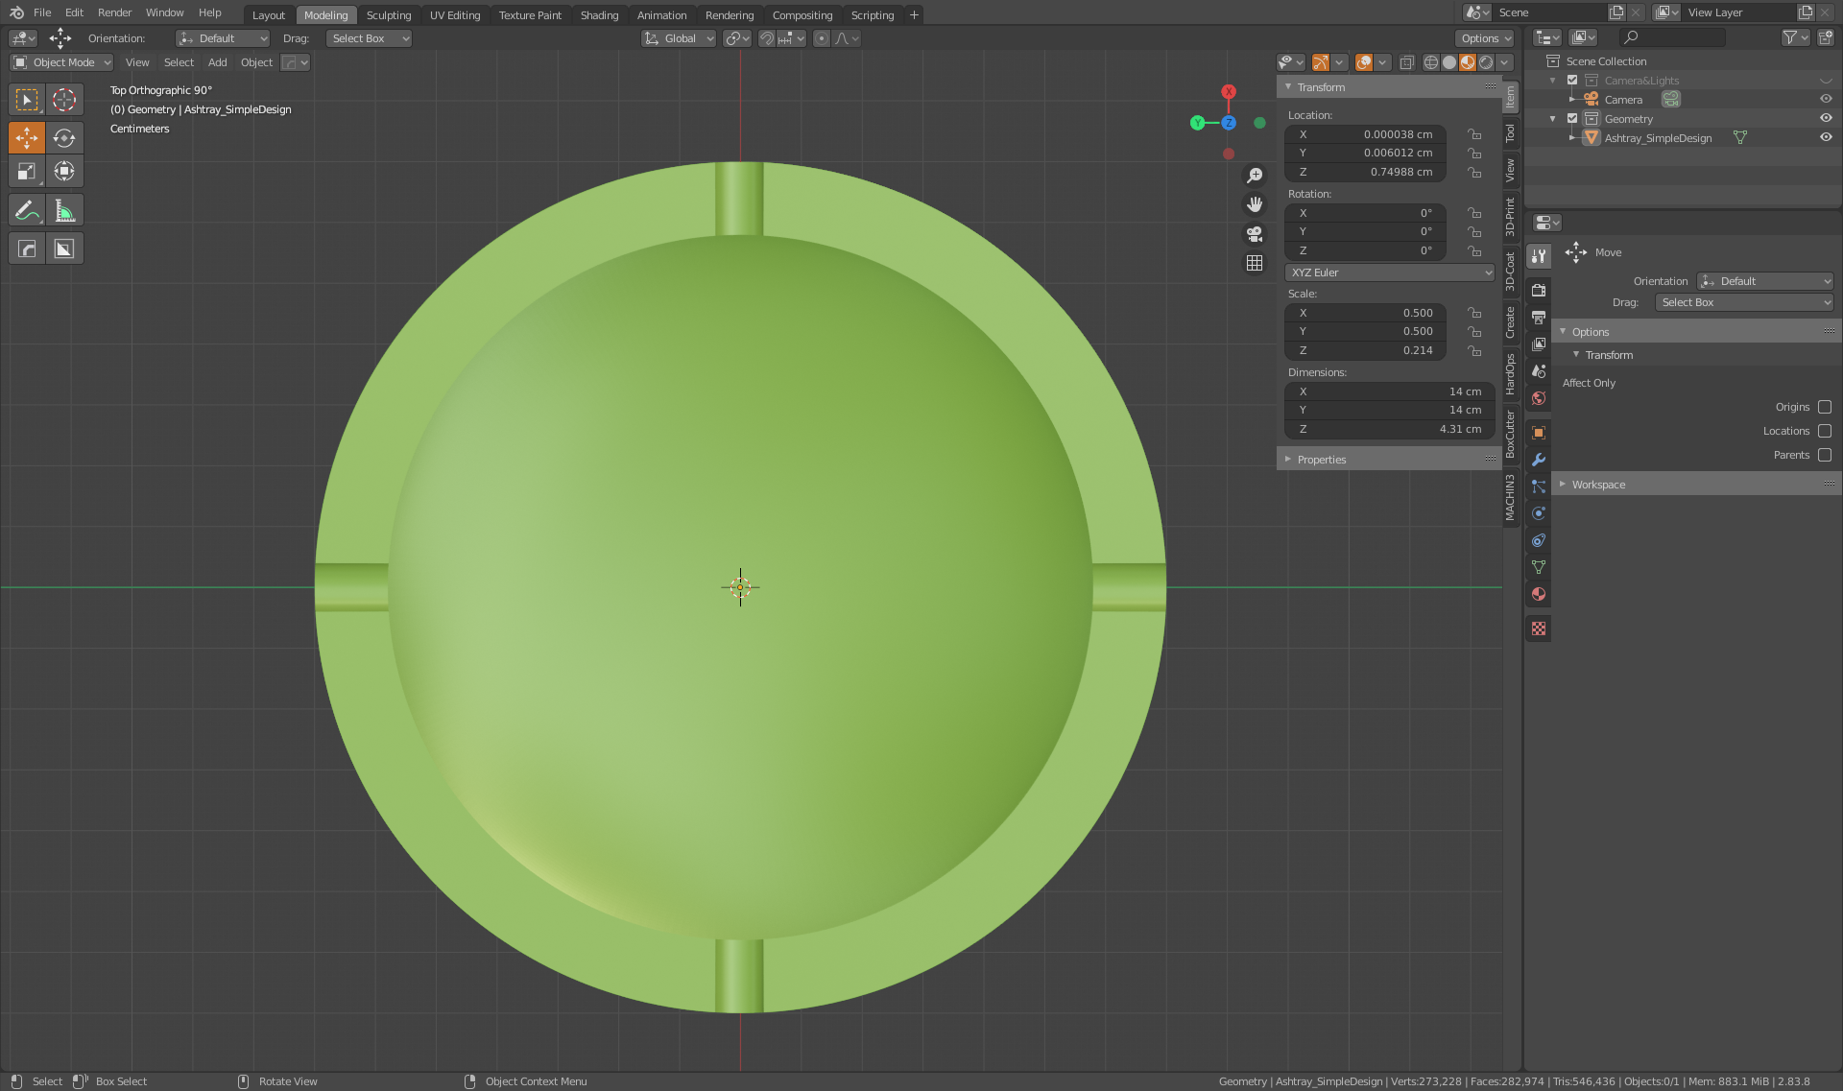
Task: Choose the Measure ruler tool
Action: pyautogui.click(x=63, y=210)
